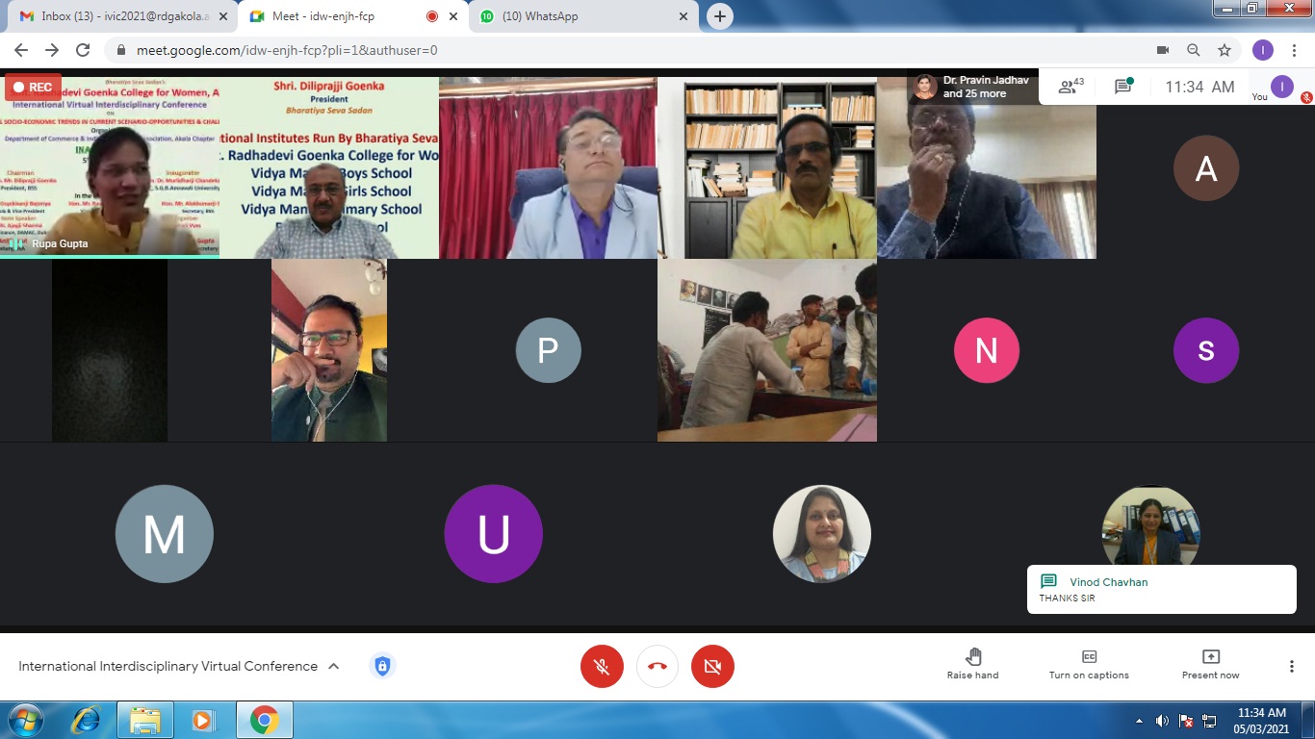Open Vinod Chavhan's chat message notification
Screen dimensions: 1315x739
[1160, 589]
